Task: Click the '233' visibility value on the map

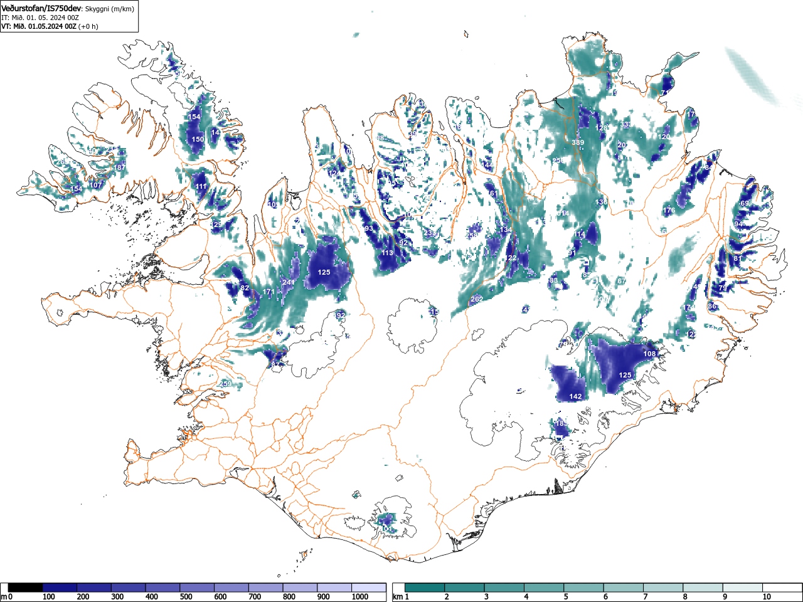Action: (x=430, y=233)
